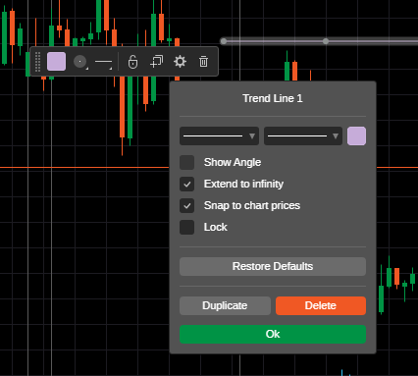Screen dimensions: 418x376
Task: Delete drawing via trash can icon
Action: pos(203,62)
